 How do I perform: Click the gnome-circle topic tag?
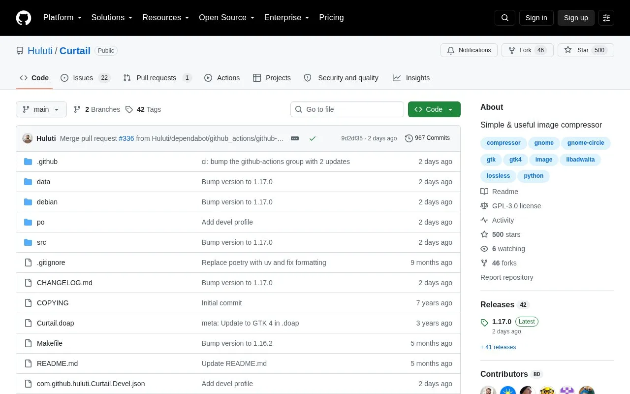point(586,143)
